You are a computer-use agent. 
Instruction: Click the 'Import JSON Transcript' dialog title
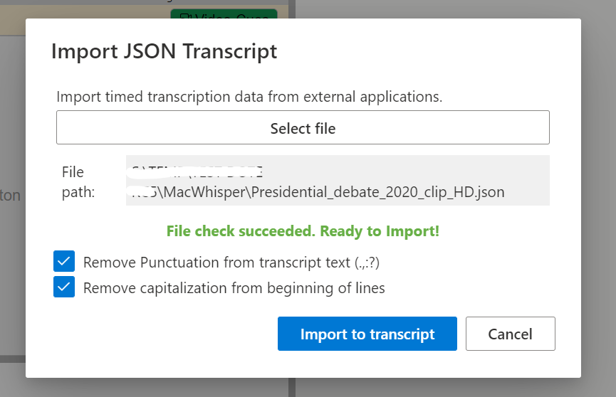(165, 51)
